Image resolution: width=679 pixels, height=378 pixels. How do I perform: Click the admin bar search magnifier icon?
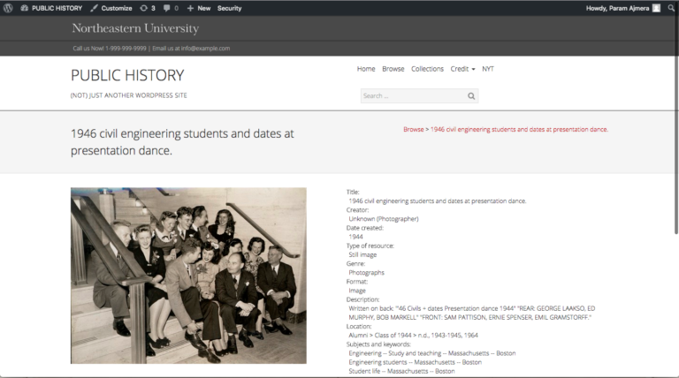[x=671, y=8]
